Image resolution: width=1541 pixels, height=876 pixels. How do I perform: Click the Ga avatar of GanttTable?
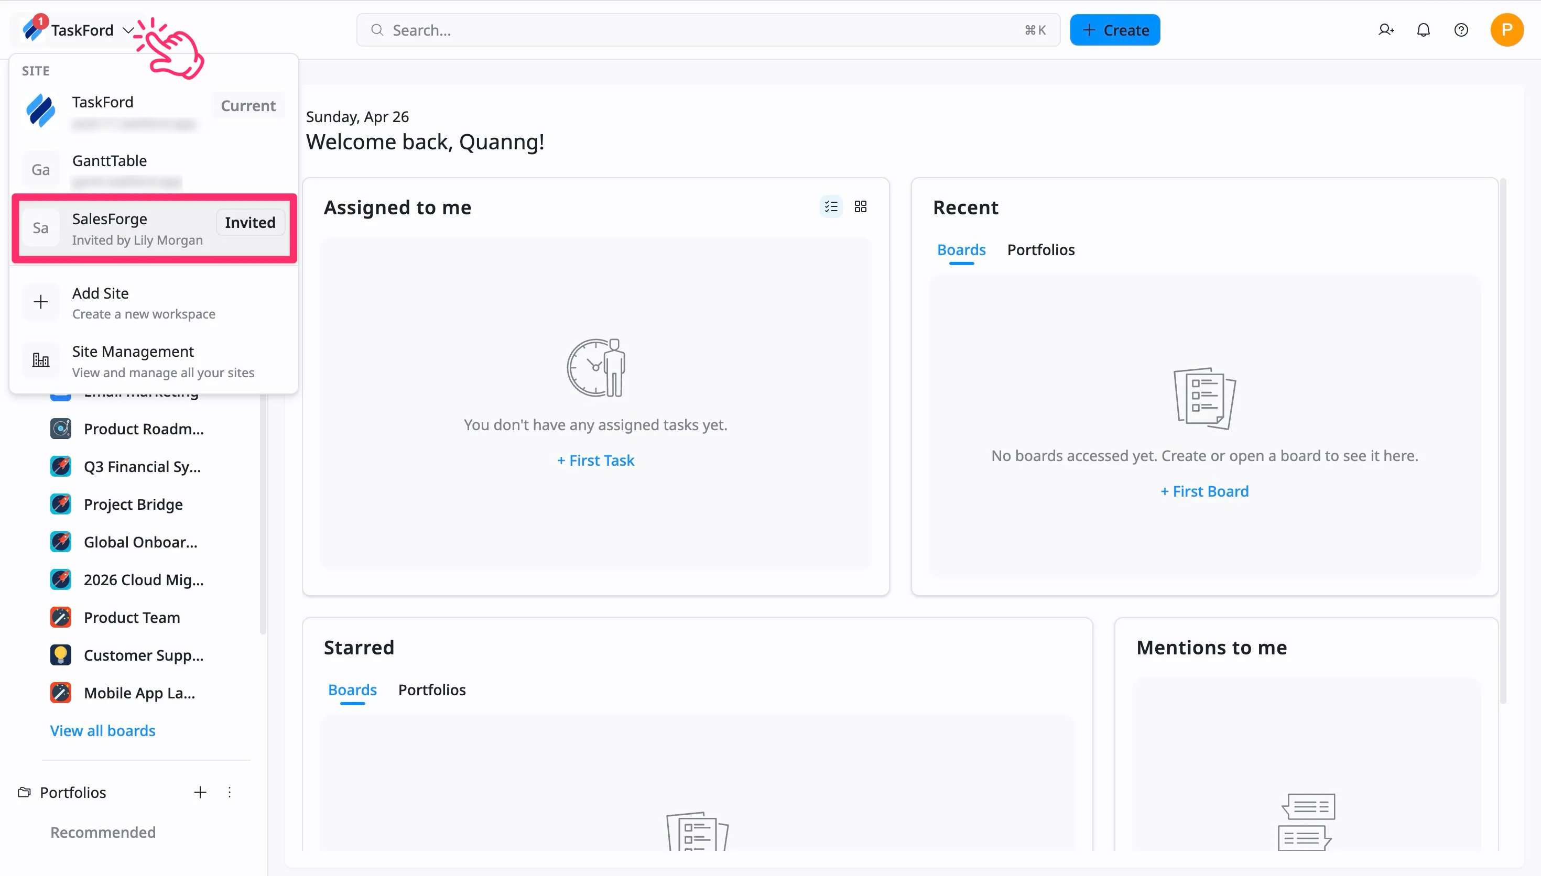(40, 170)
